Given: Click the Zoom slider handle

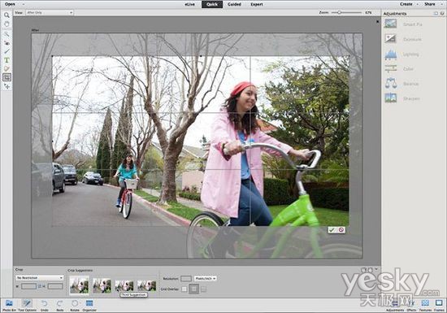Looking at the screenshot, I should [x=339, y=12].
